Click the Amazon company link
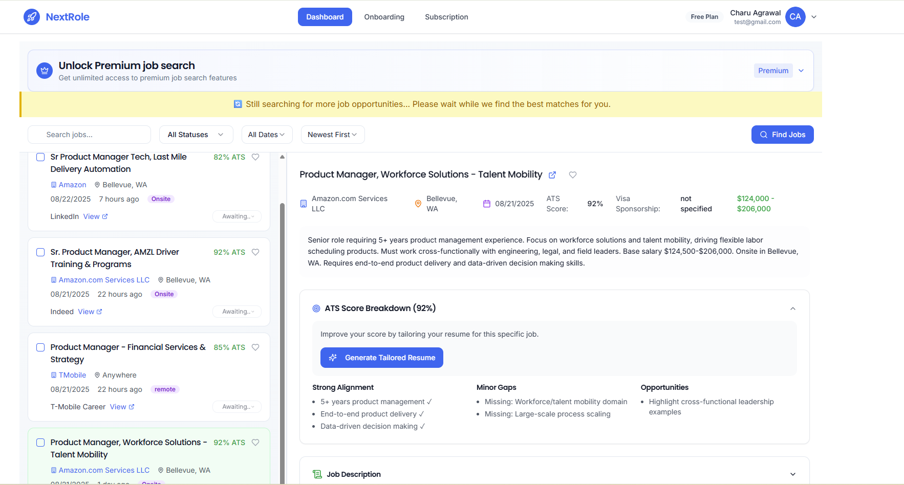The image size is (904, 485). (x=72, y=185)
